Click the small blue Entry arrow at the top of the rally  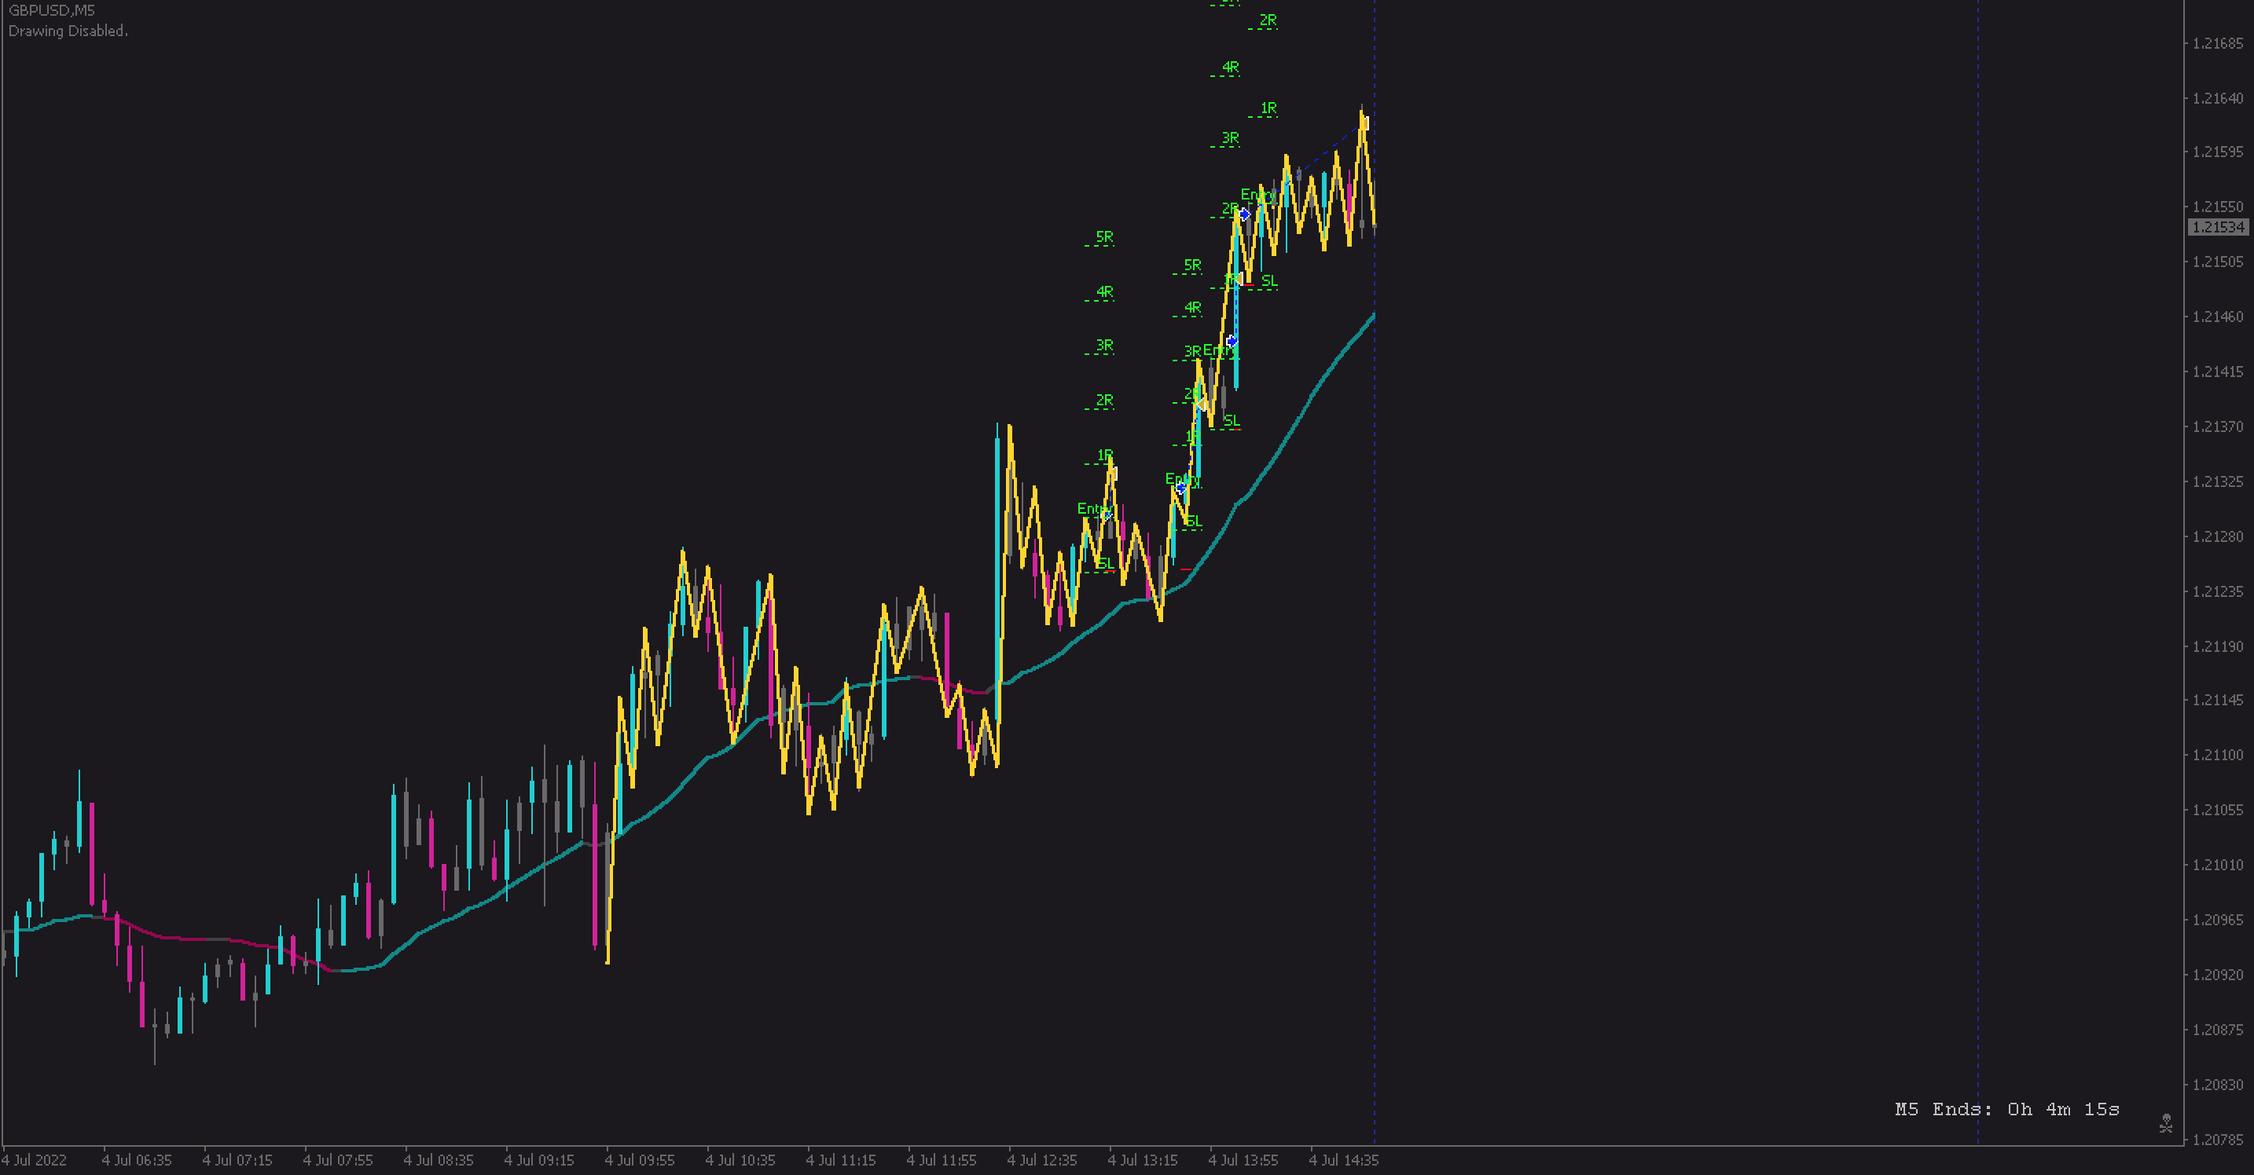pyautogui.click(x=1245, y=214)
